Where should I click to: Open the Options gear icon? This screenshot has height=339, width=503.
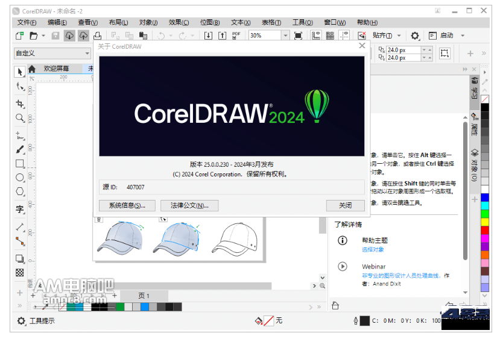415,36
